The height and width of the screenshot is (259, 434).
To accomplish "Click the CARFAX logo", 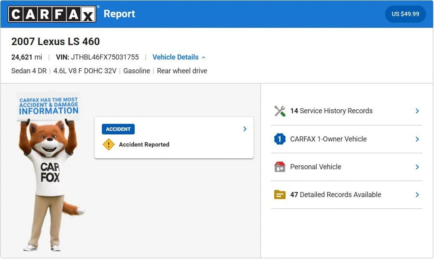I will [x=52, y=14].
